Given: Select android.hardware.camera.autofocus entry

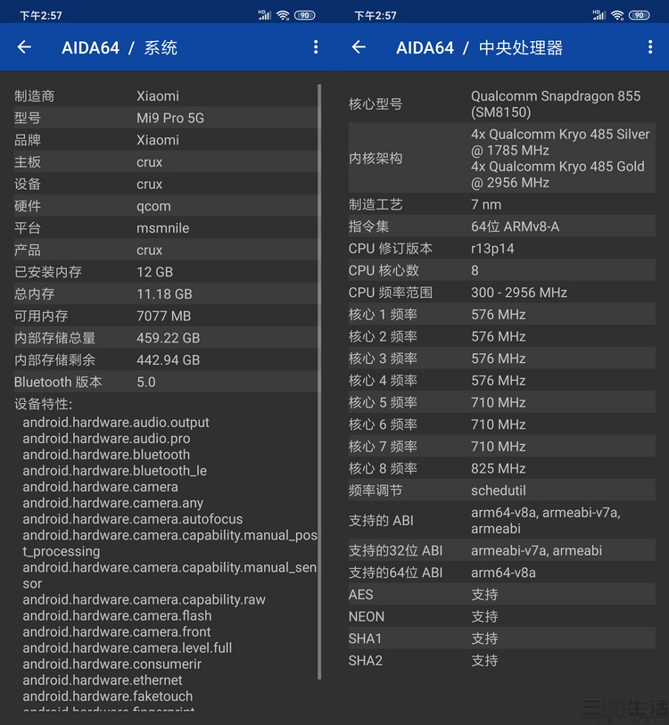Looking at the screenshot, I should (x=133, y=519).
